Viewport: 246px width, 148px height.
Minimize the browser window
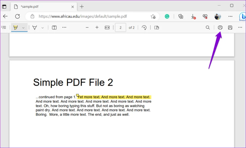click(219, 6)
